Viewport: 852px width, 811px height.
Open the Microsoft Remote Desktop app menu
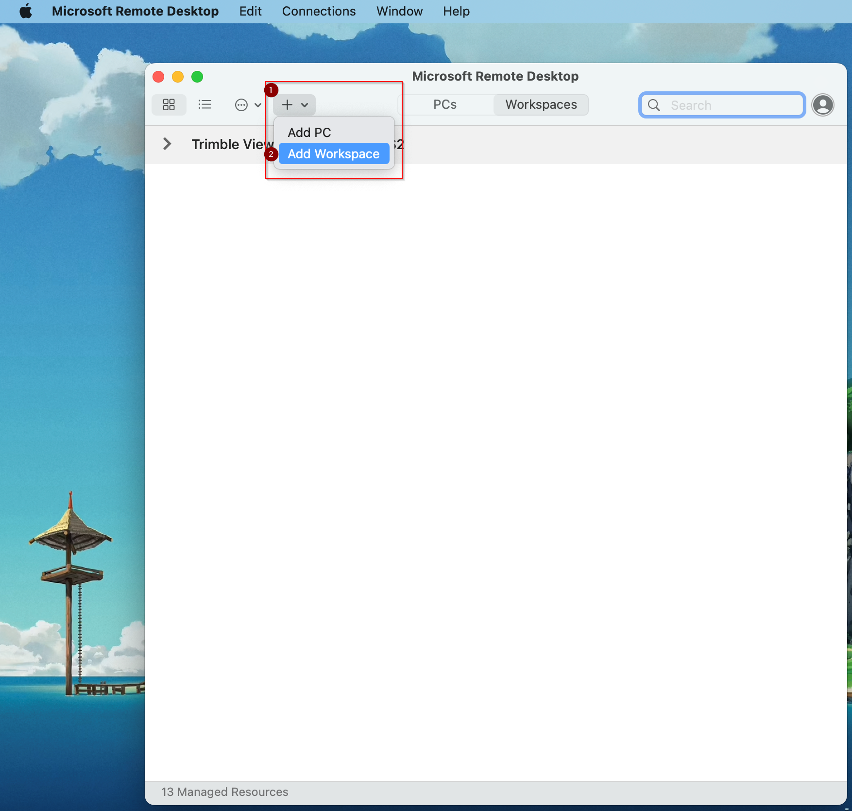[x=135, y=11]
